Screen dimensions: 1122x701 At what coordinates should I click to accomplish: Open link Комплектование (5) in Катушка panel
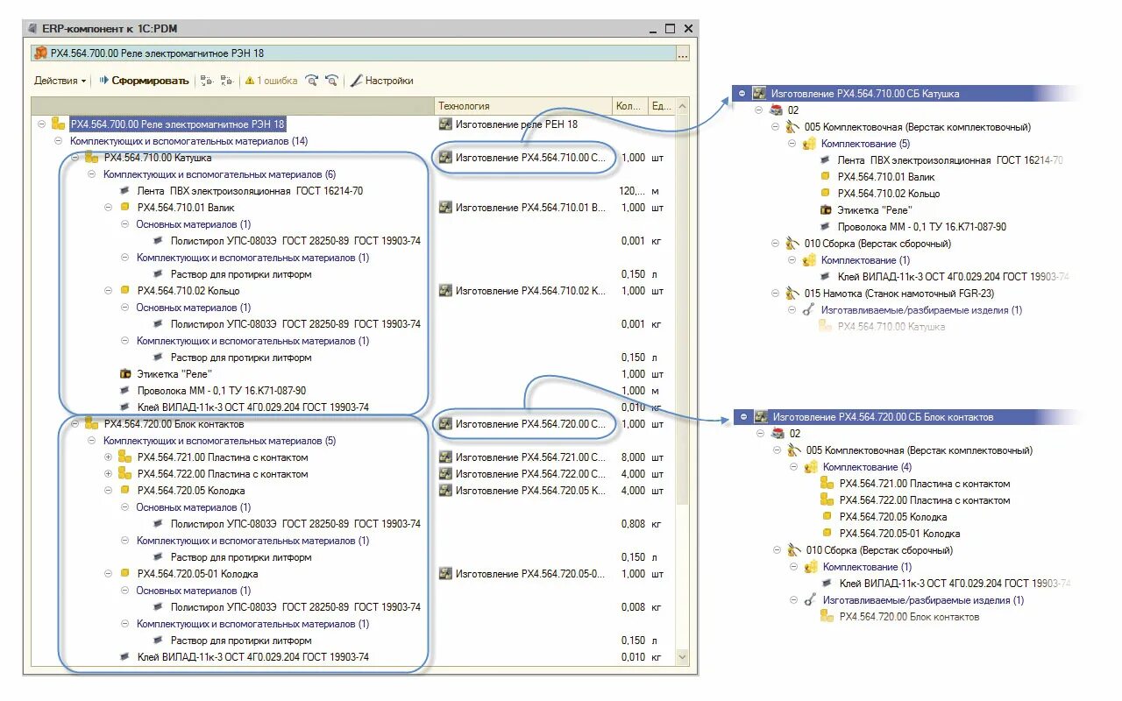tap(865, 144)
